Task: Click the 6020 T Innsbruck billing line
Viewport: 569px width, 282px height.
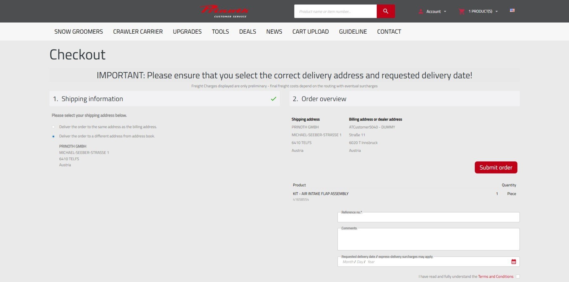Action: pos(363,143)
